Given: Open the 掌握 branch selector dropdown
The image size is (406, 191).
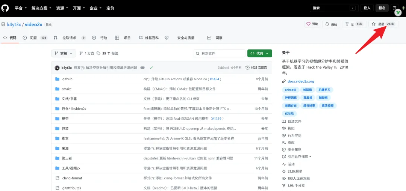Looking at the screenshot, I should point(64,53).
